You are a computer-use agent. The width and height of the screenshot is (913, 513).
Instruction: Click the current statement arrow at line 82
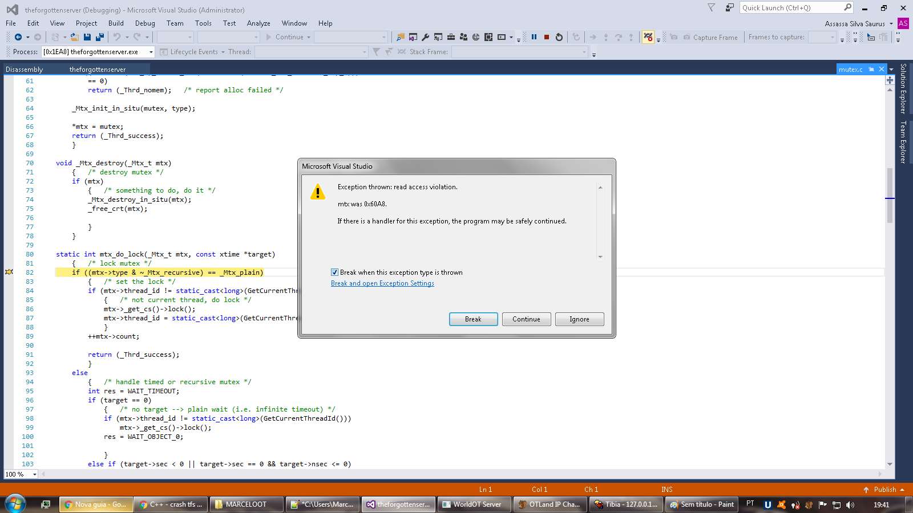click(x=9, y=272)
